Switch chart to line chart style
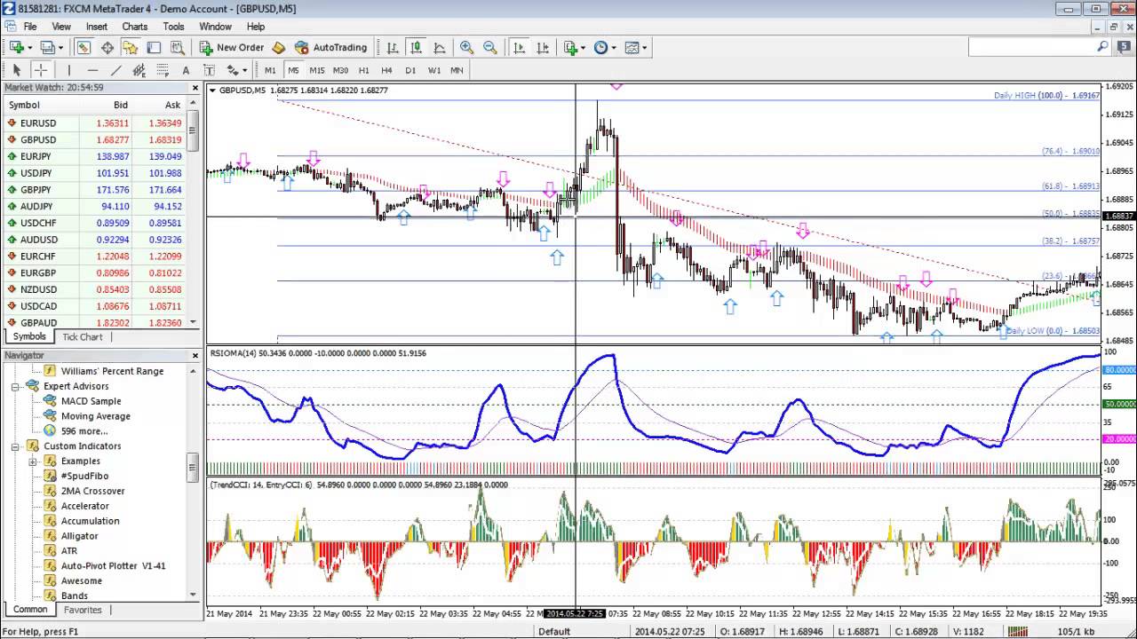Image resolution: width=1137 pixels, height=639 pixels. click(439, 47)
